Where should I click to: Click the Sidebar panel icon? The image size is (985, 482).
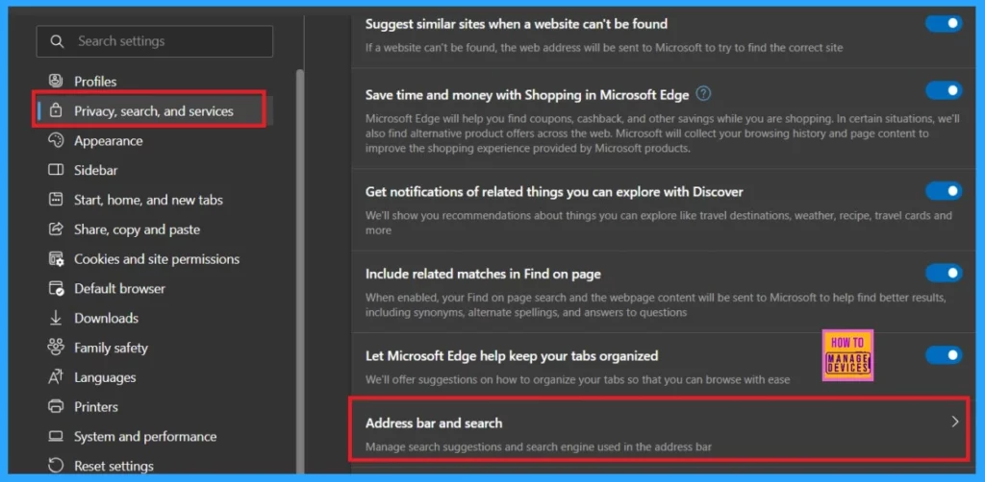[56, 170]
